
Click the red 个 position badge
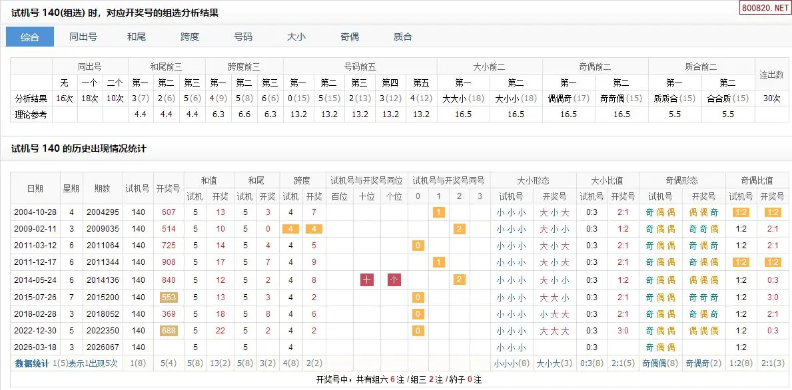click(x=394, y=280)
